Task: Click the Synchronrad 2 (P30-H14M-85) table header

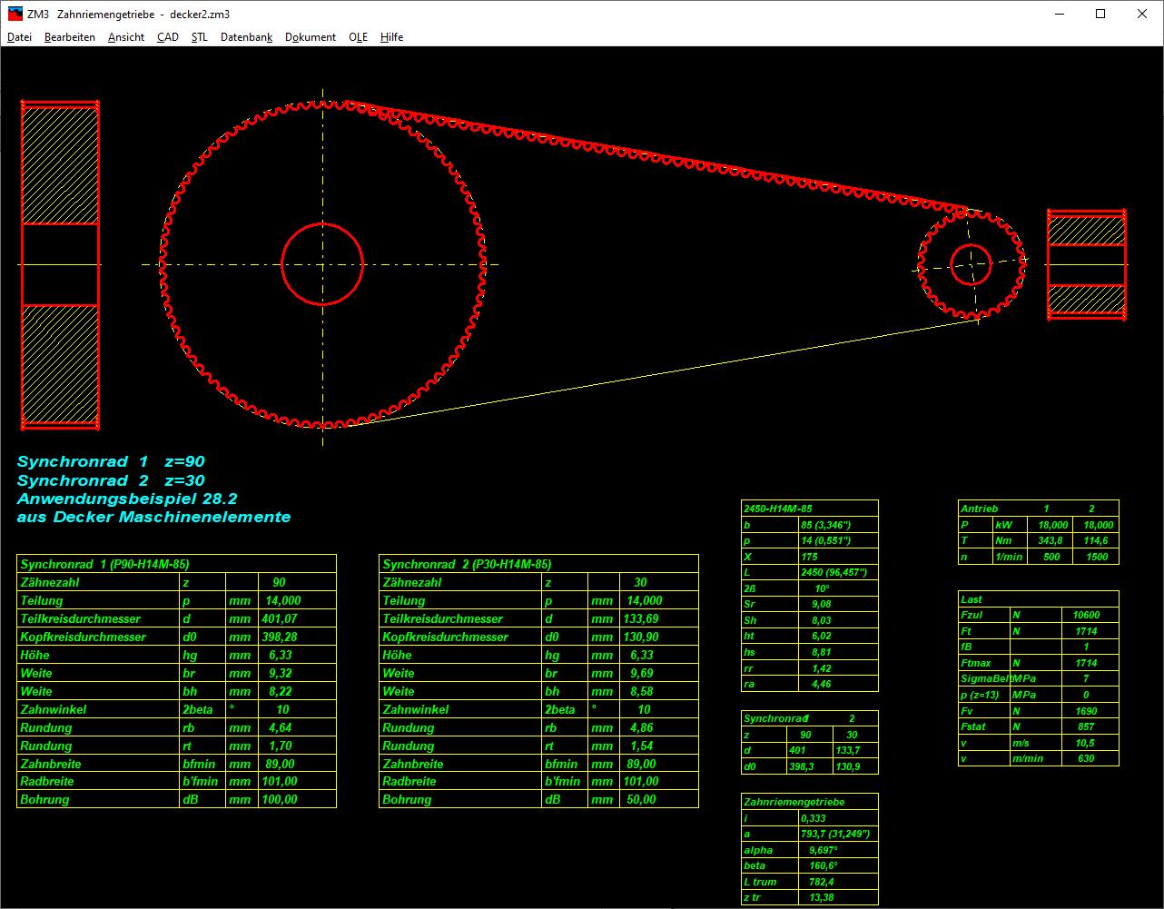Action: click(538, 564)
